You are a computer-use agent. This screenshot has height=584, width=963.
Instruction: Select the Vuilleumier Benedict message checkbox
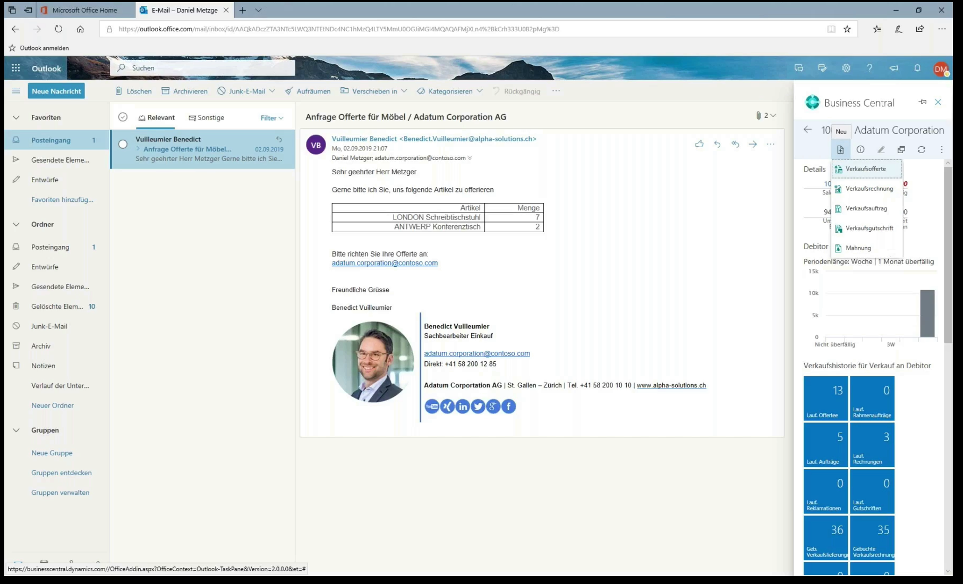coord(123,144)
